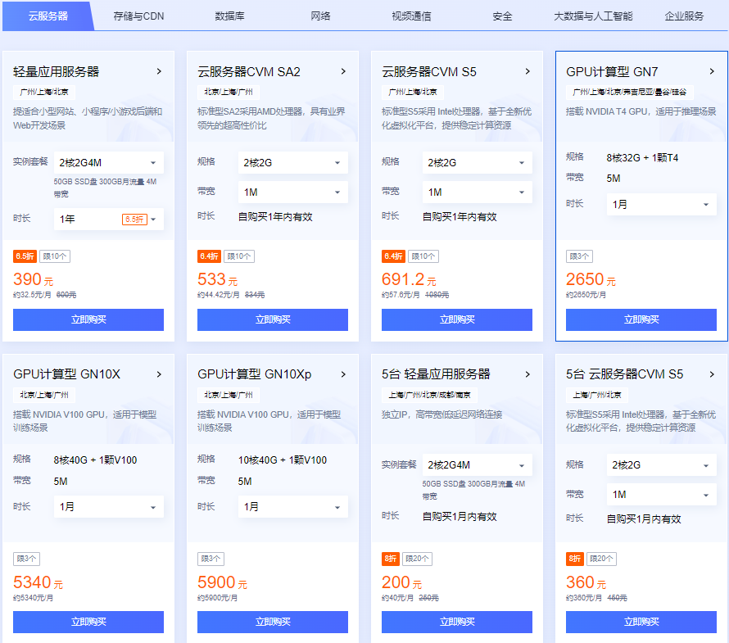Open 时长 dropdown in GPU GN7 card
Screen dimensions: 729x643
(x=661, y=205)
